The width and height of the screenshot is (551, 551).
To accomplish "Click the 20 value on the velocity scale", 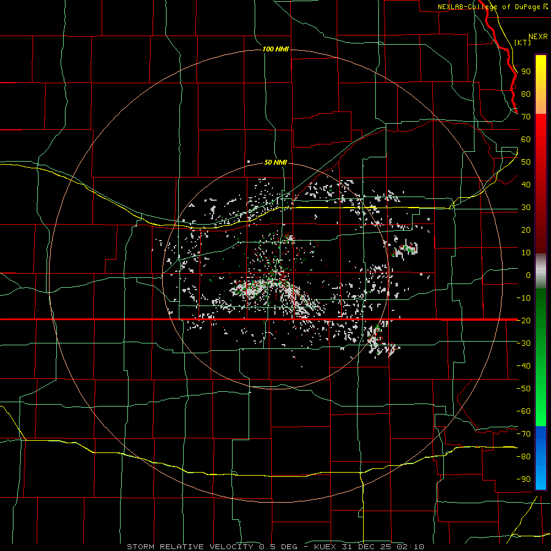I will [526, 230].
